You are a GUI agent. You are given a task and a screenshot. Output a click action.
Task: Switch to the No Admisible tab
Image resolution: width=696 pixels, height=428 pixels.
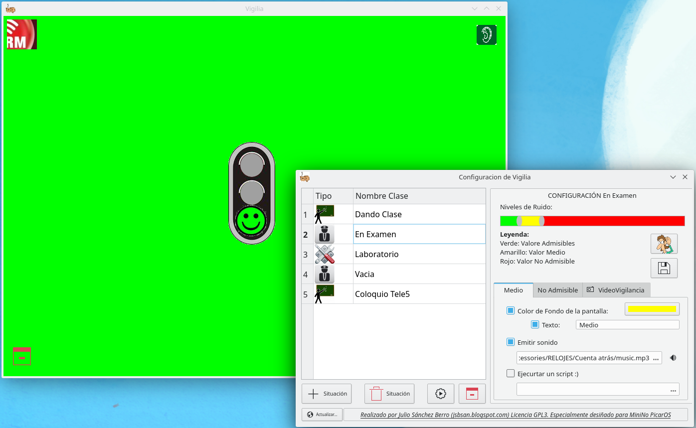(x=558, y=290)
